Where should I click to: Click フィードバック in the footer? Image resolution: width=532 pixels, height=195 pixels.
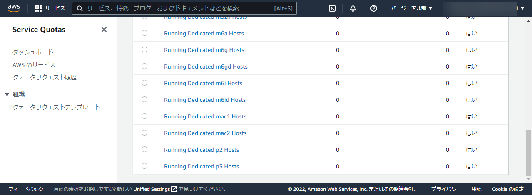26,189
